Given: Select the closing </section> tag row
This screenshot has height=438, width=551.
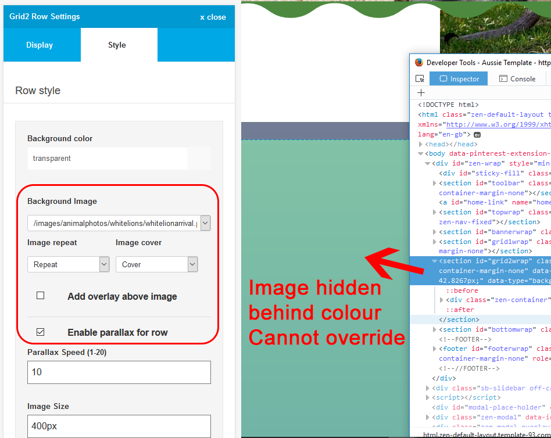Looking at the screenshot, I should click(459, 319).
